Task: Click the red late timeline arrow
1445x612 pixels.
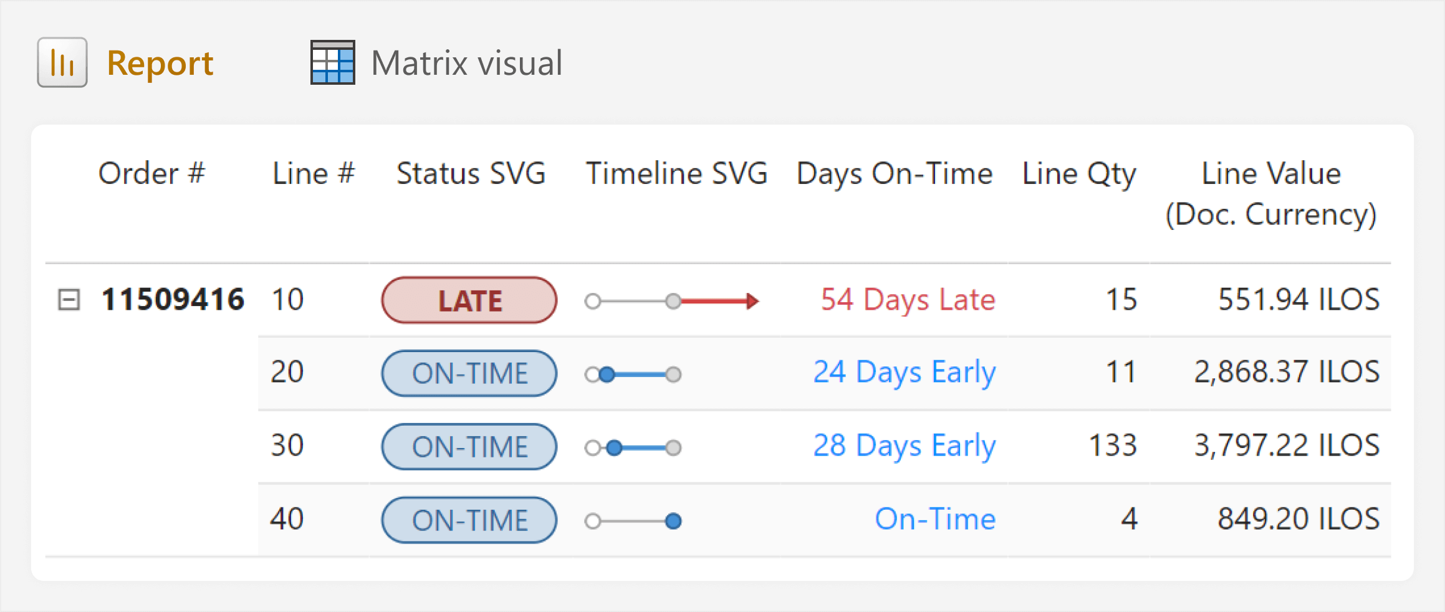Action: point(719,302)
